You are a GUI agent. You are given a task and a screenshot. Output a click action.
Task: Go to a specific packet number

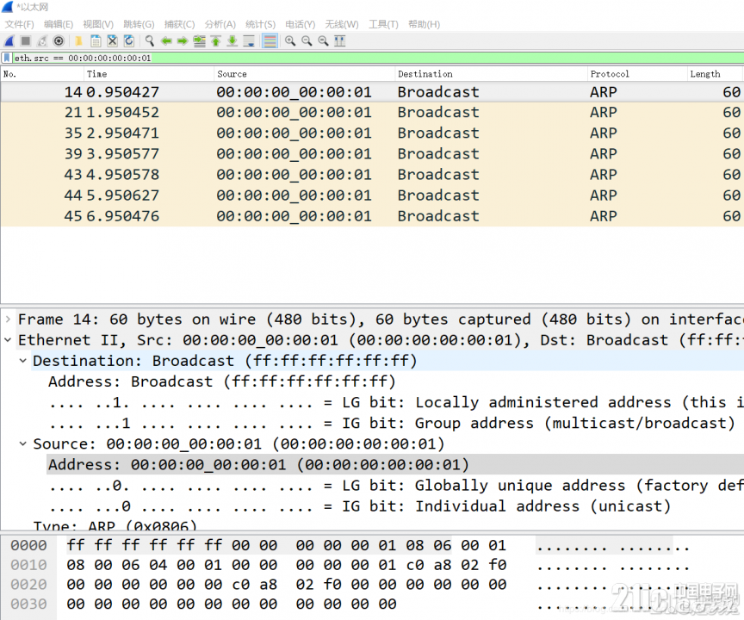[199, 41]
